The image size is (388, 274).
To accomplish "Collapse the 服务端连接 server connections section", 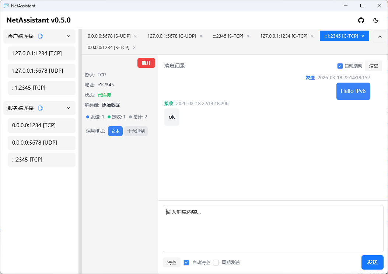I will pos(68,108).
